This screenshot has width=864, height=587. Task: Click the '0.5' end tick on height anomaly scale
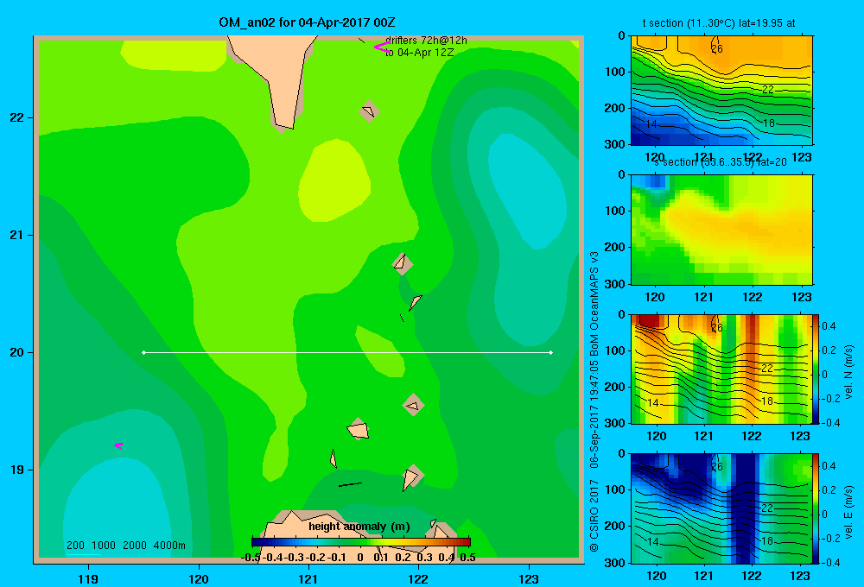point(467,558)
